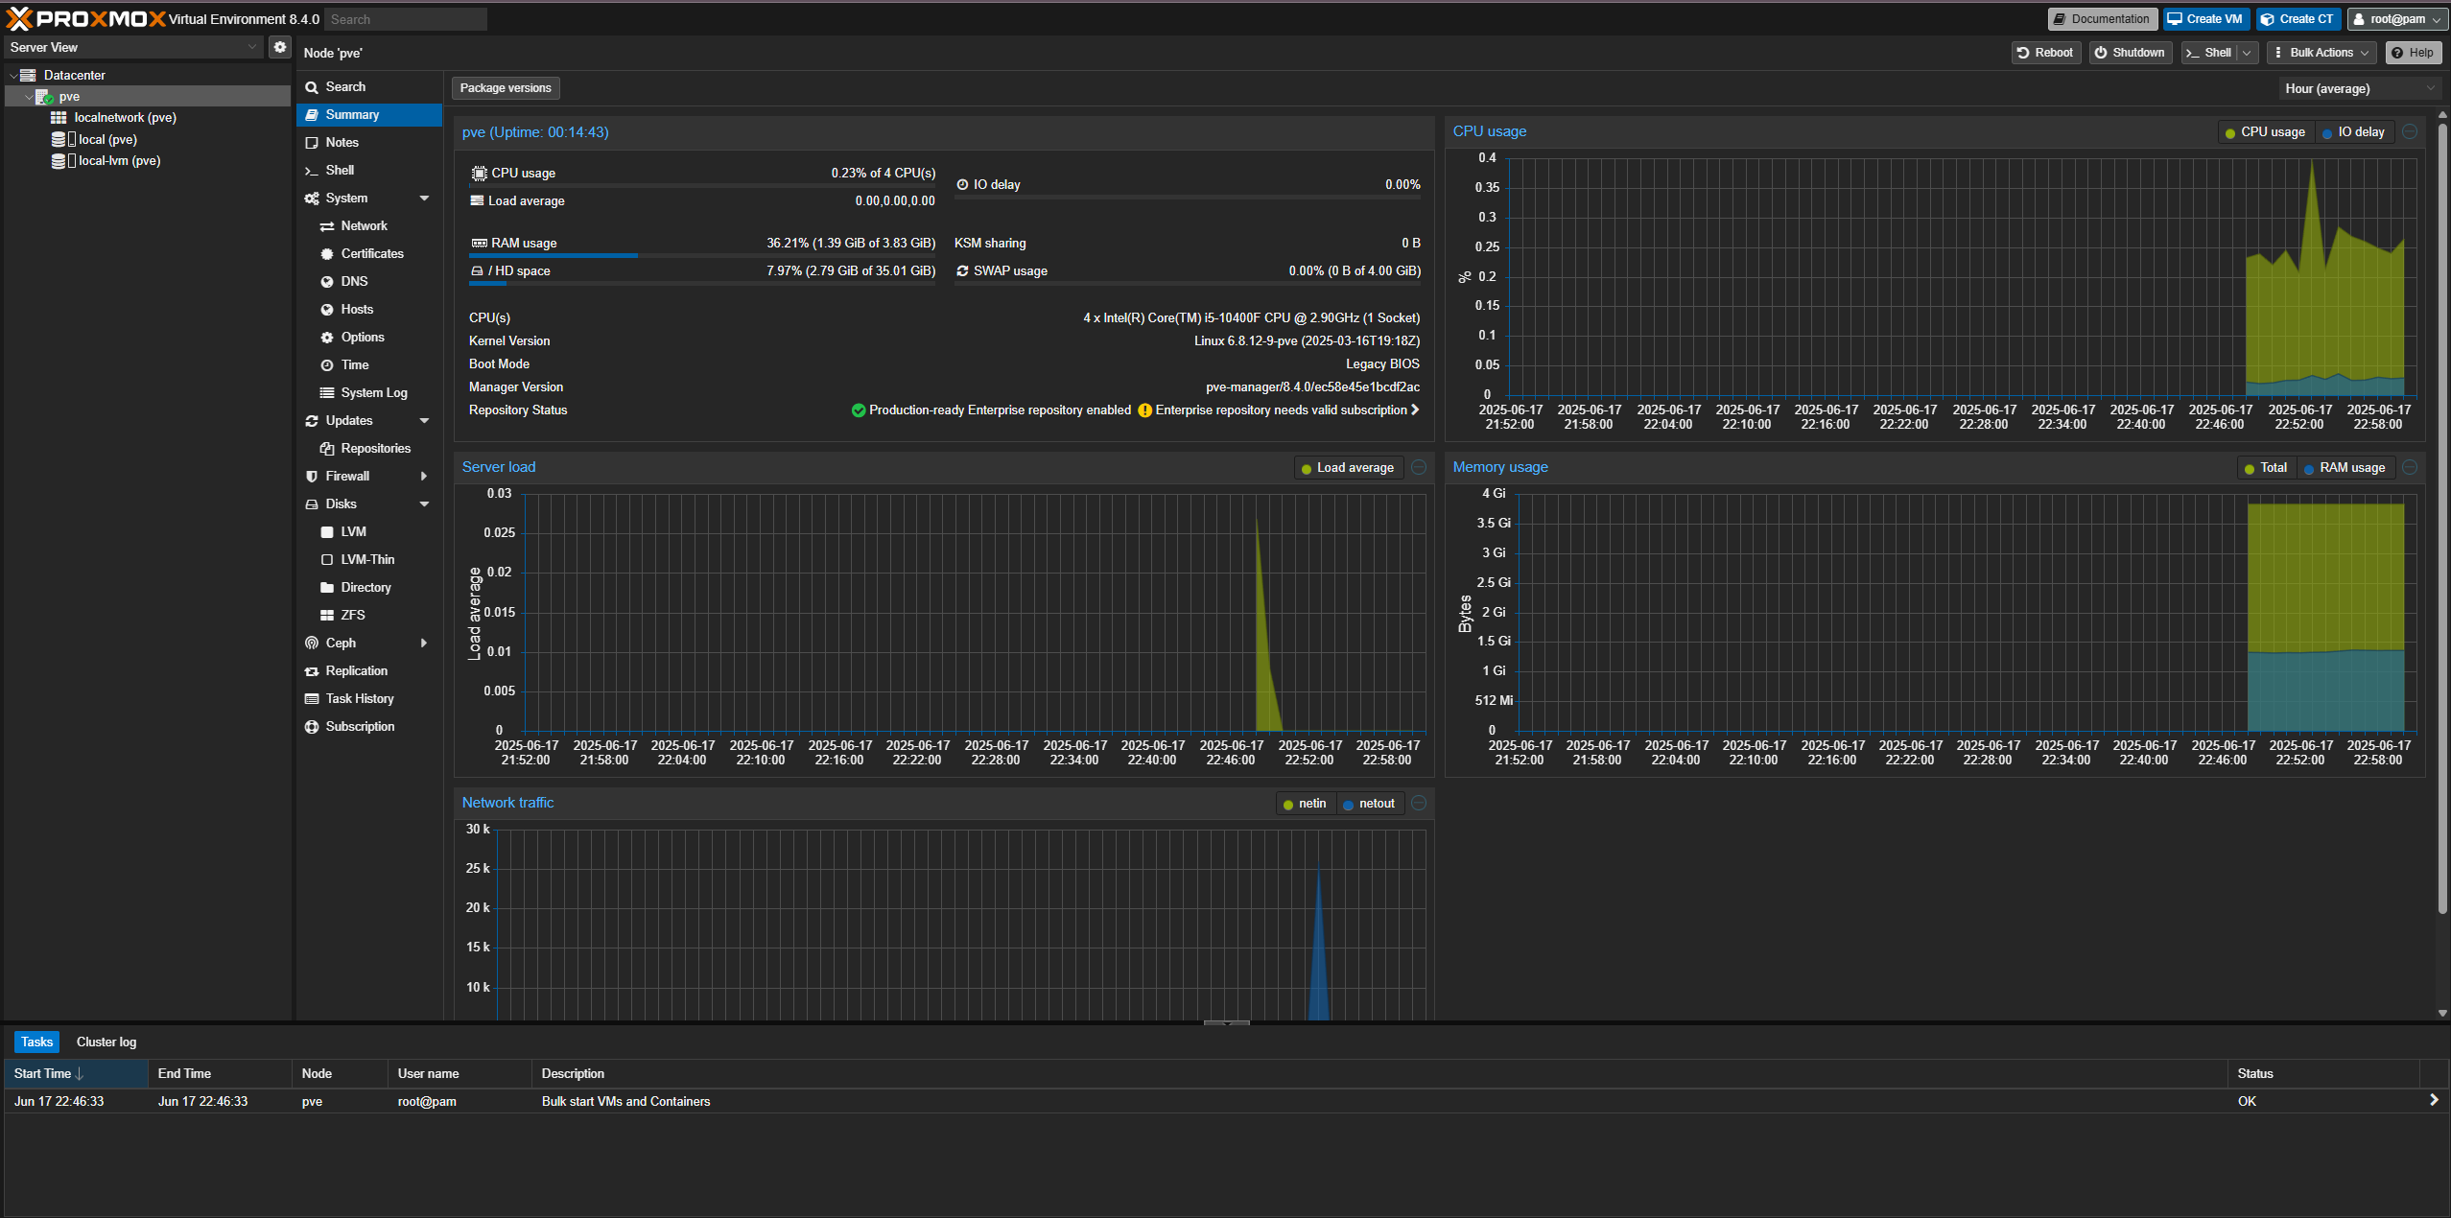2451x1218 pixels.
Task: Click the localnetwork (pve) grid icon
Action: click(x=59, y=118)
